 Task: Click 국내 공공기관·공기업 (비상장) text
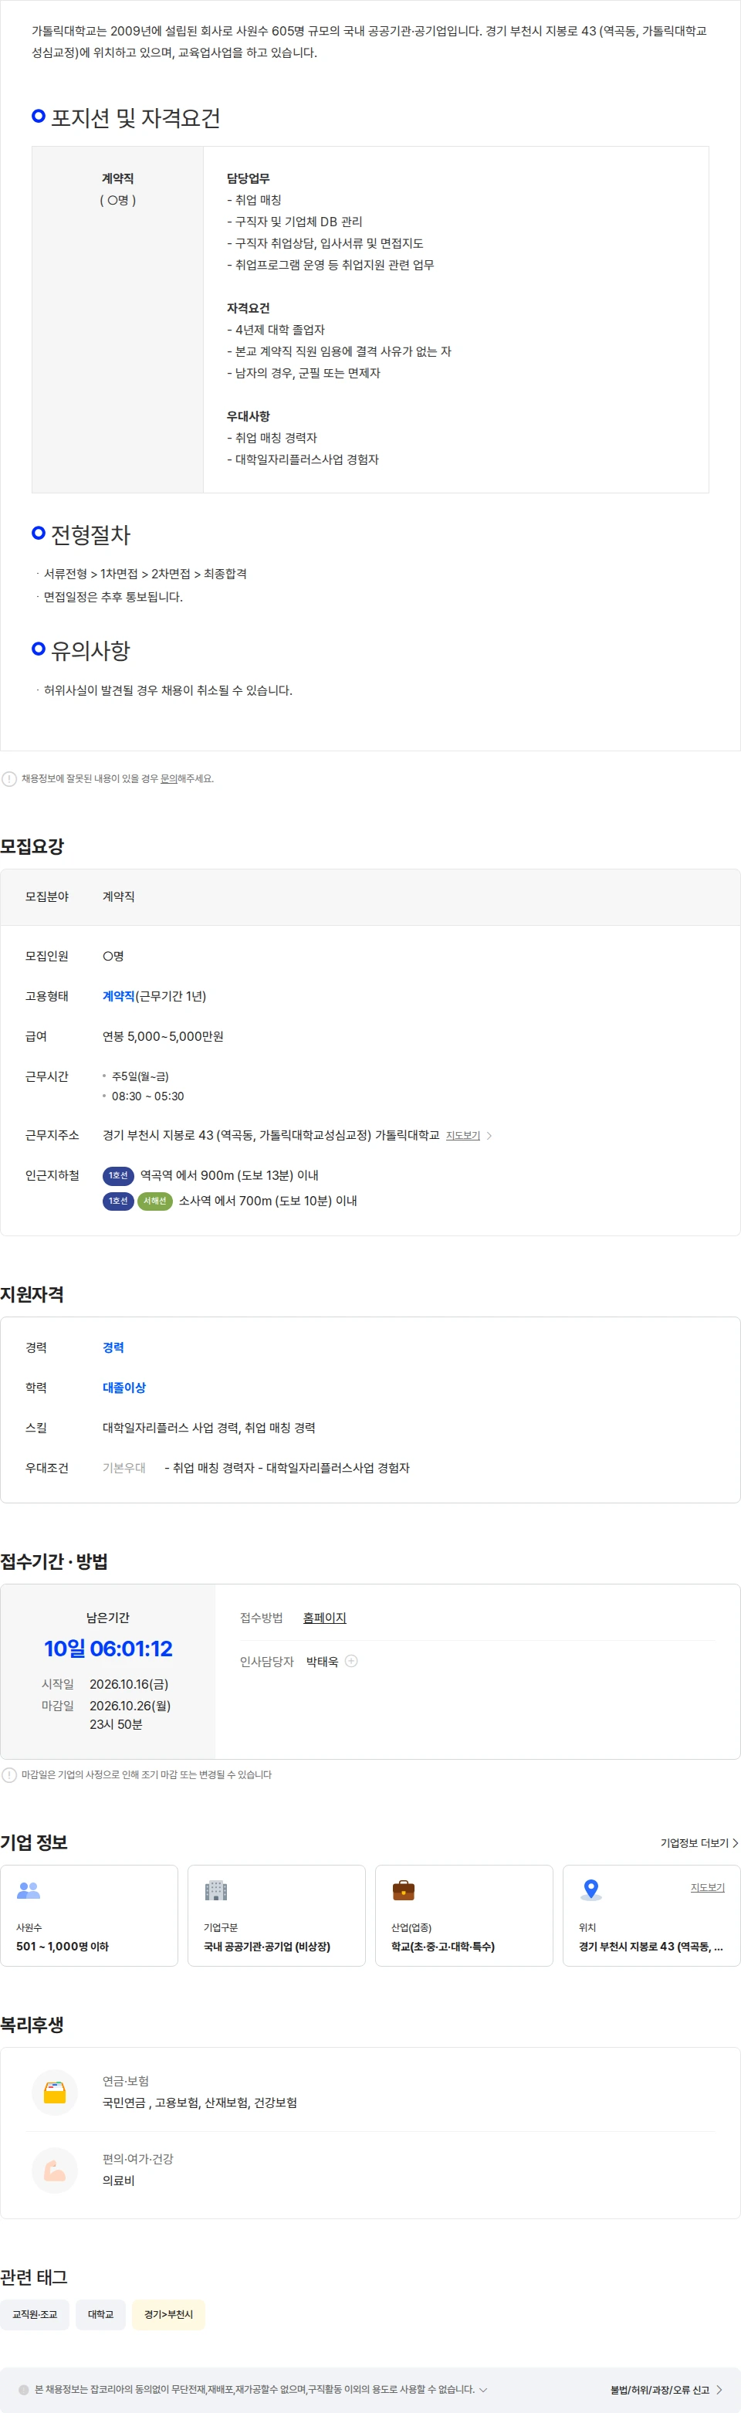click(267, 1946)
